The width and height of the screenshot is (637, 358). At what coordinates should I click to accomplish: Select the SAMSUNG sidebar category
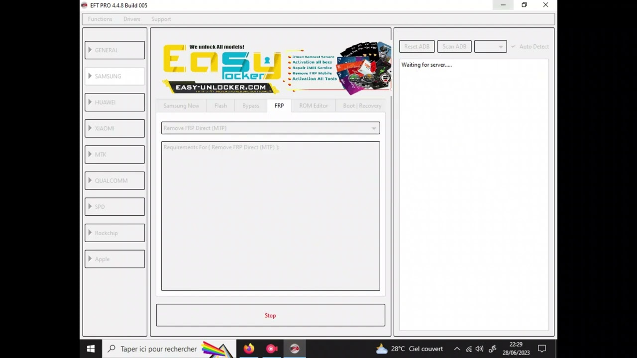(114, 76)
